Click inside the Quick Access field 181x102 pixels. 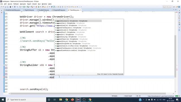tap(167, 7)
